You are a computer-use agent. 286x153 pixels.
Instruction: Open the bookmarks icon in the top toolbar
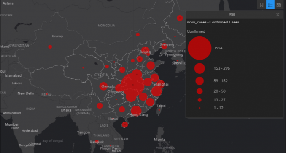[262, 5]
